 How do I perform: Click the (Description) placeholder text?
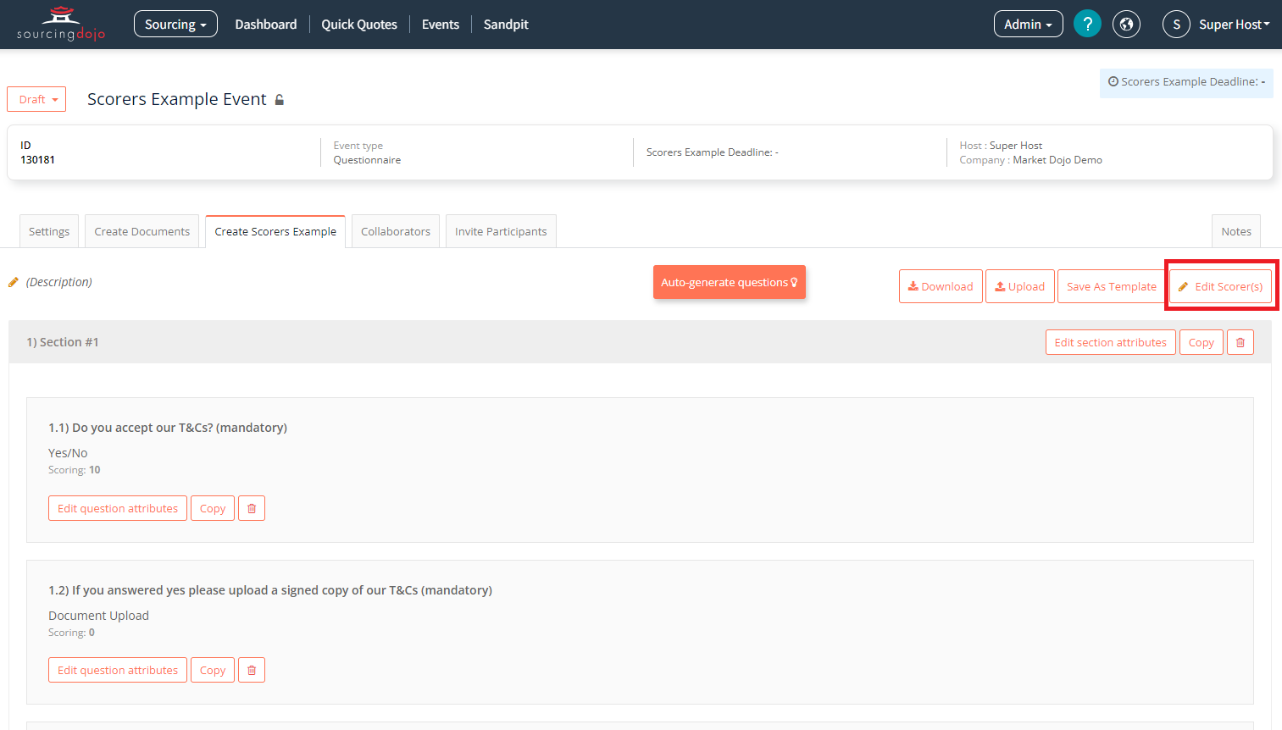pyautogui.click(x=59, y=282)
